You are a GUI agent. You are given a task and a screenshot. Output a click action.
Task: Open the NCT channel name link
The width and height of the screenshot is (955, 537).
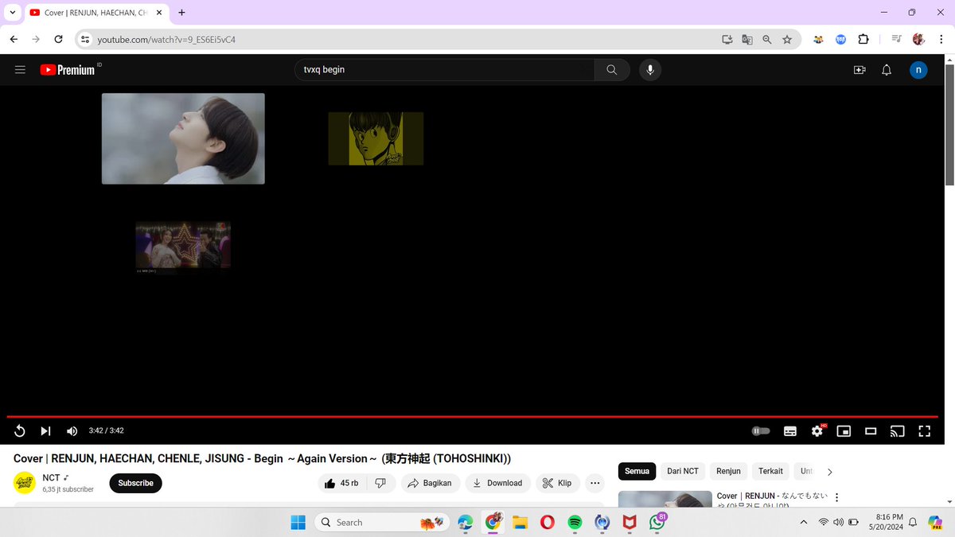point(51,477)
